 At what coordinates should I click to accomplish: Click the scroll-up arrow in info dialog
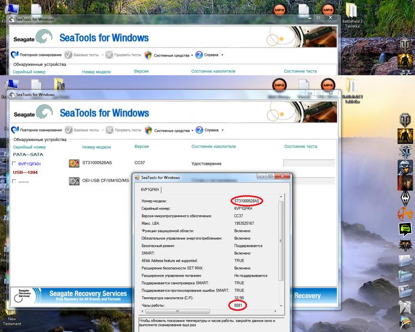click(281, 197)
